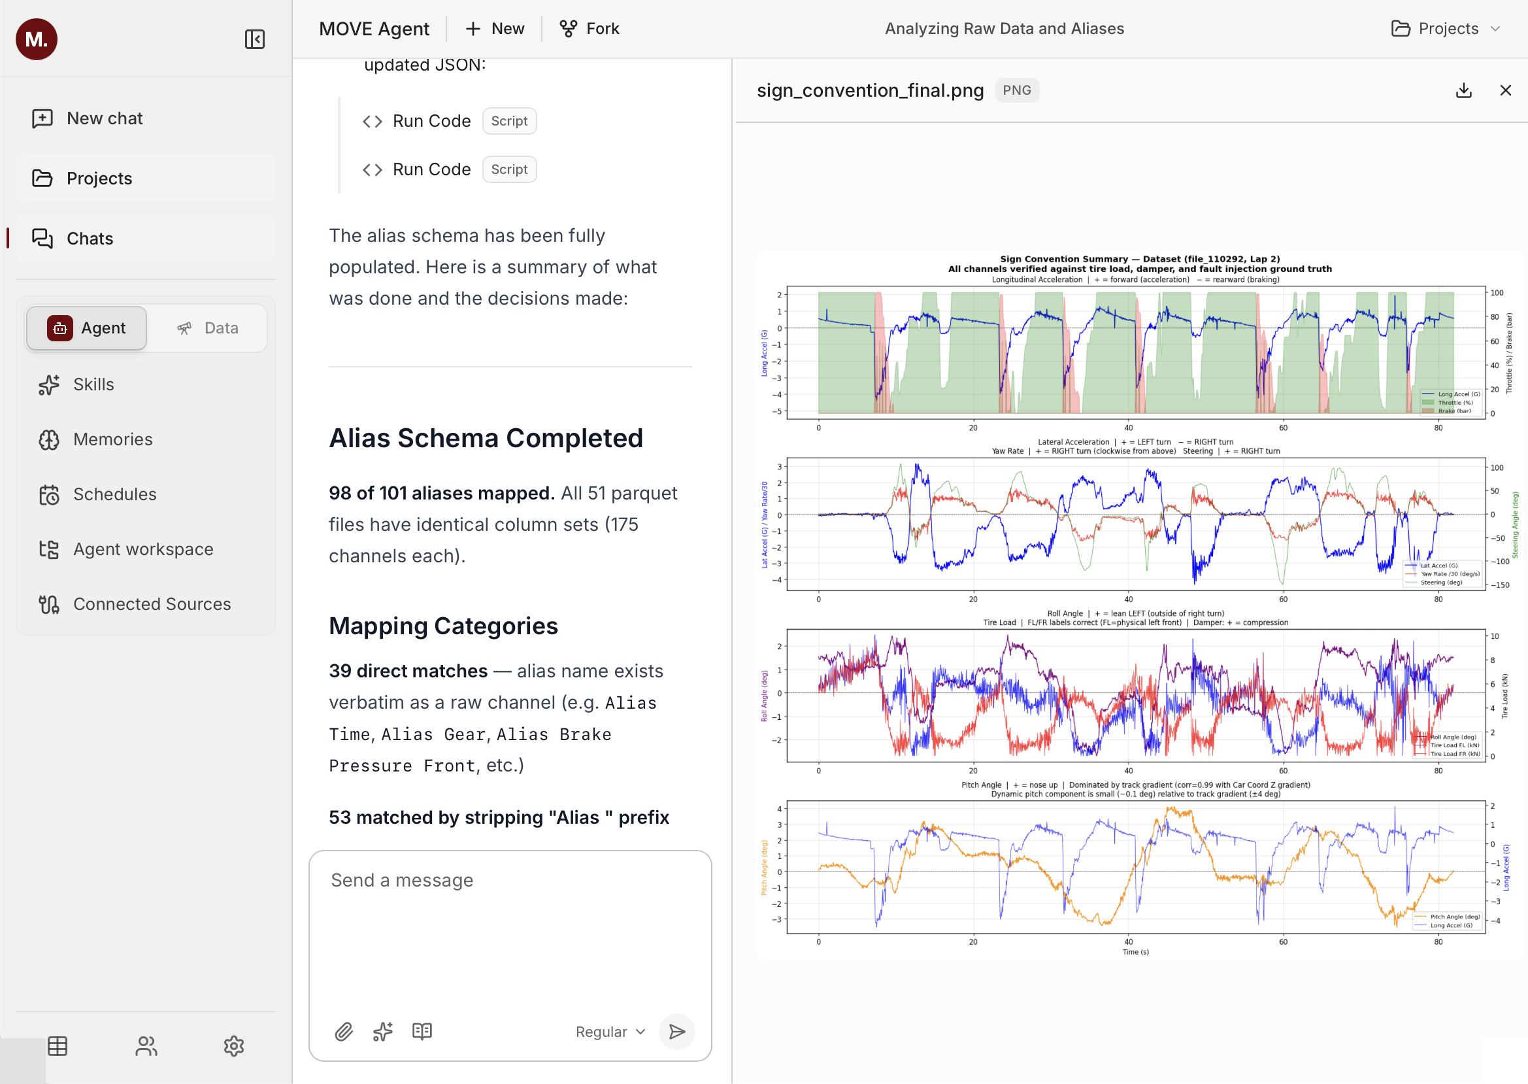Open Connected Sources
The image size is (1528, 1084).
pyautogui.click(x=146, y=604)
